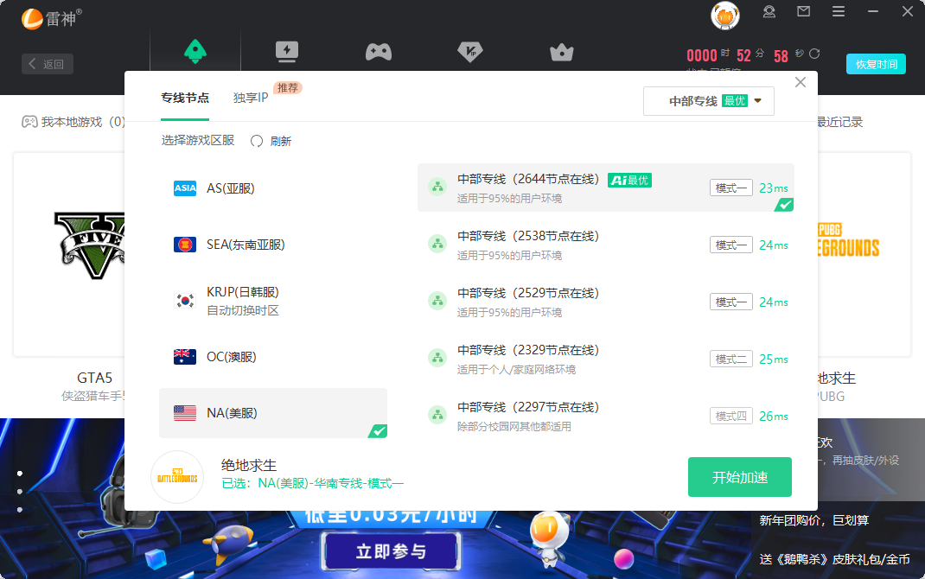925x579 pixels.
Task: Click 模式一 on the 23ms node
Action: [x=730, y=188]
